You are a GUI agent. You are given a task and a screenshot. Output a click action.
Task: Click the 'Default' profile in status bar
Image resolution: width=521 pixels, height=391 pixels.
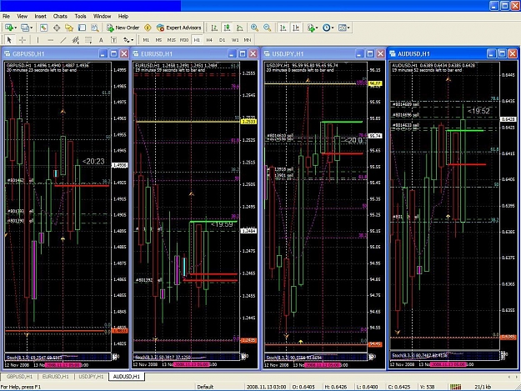click(205, 387)
